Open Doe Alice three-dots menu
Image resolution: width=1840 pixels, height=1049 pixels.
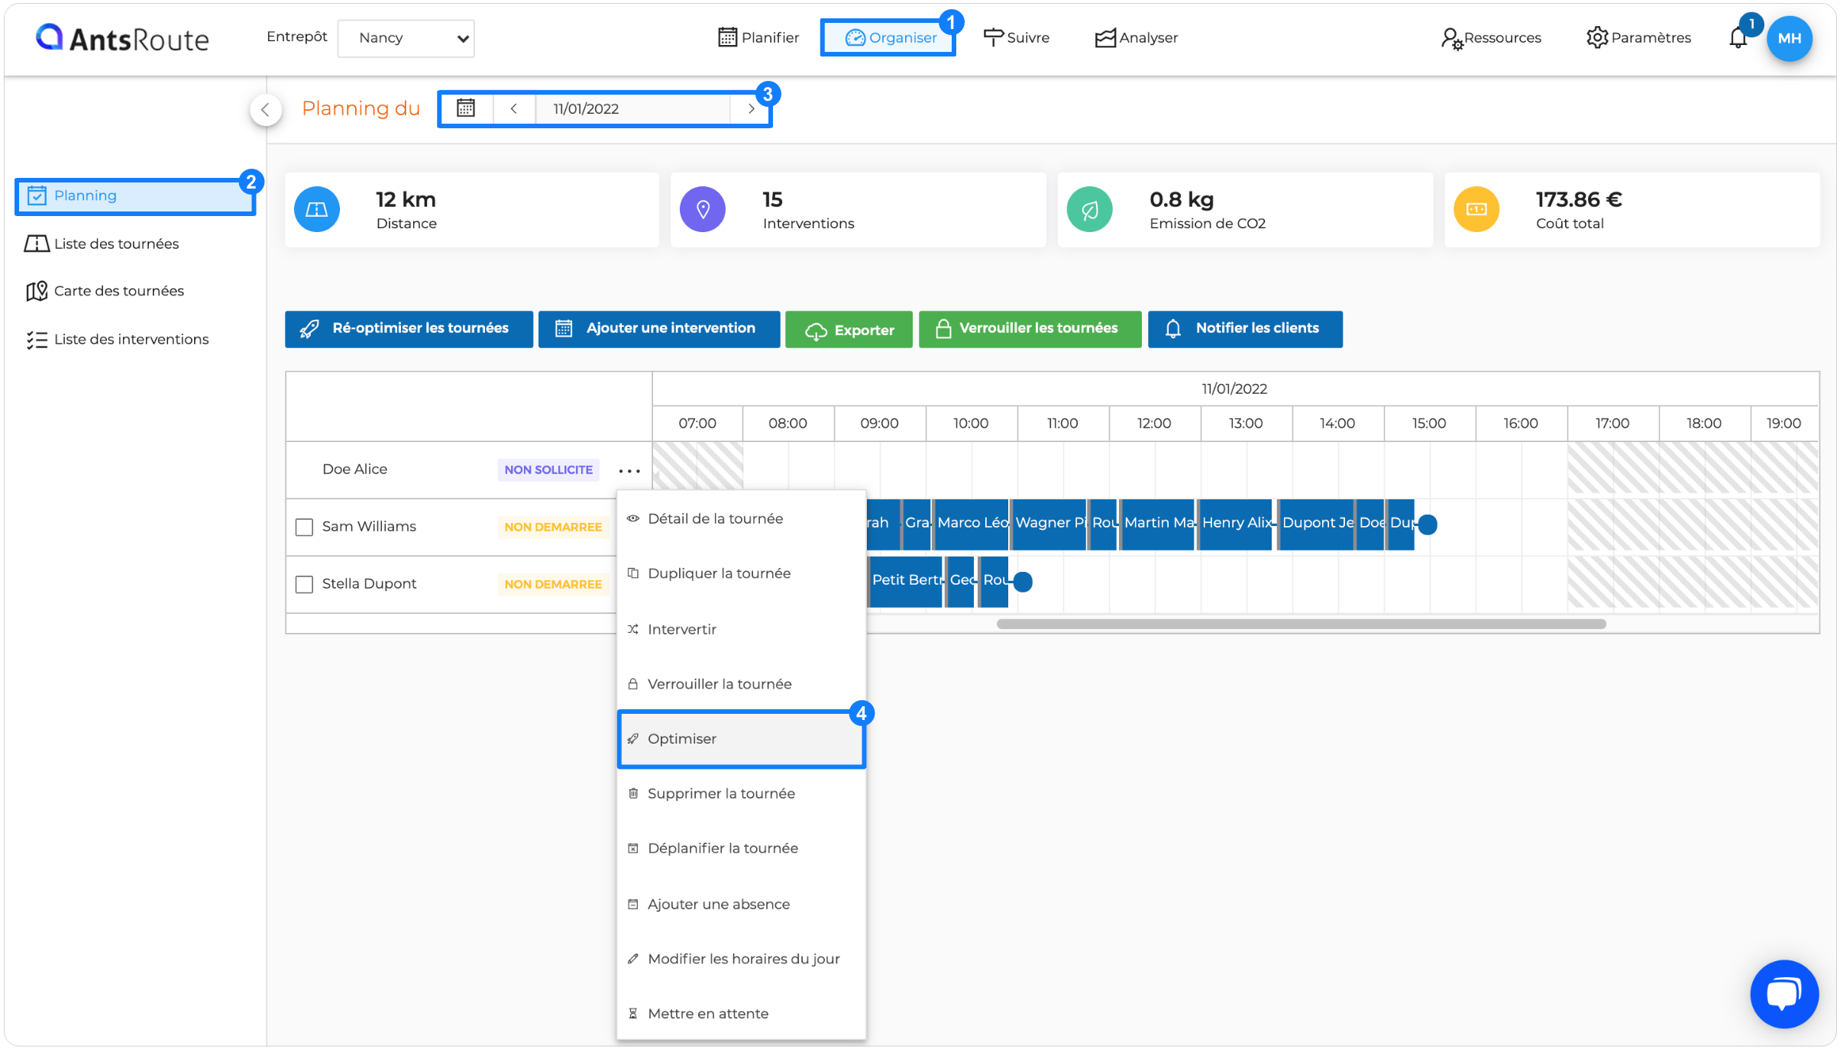629,471
